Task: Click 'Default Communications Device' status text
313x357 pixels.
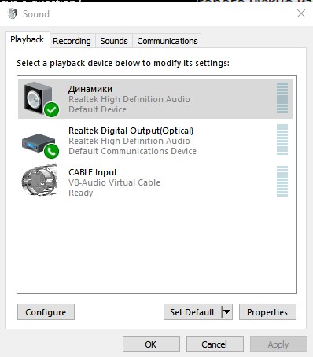Action: pos(132,151)
